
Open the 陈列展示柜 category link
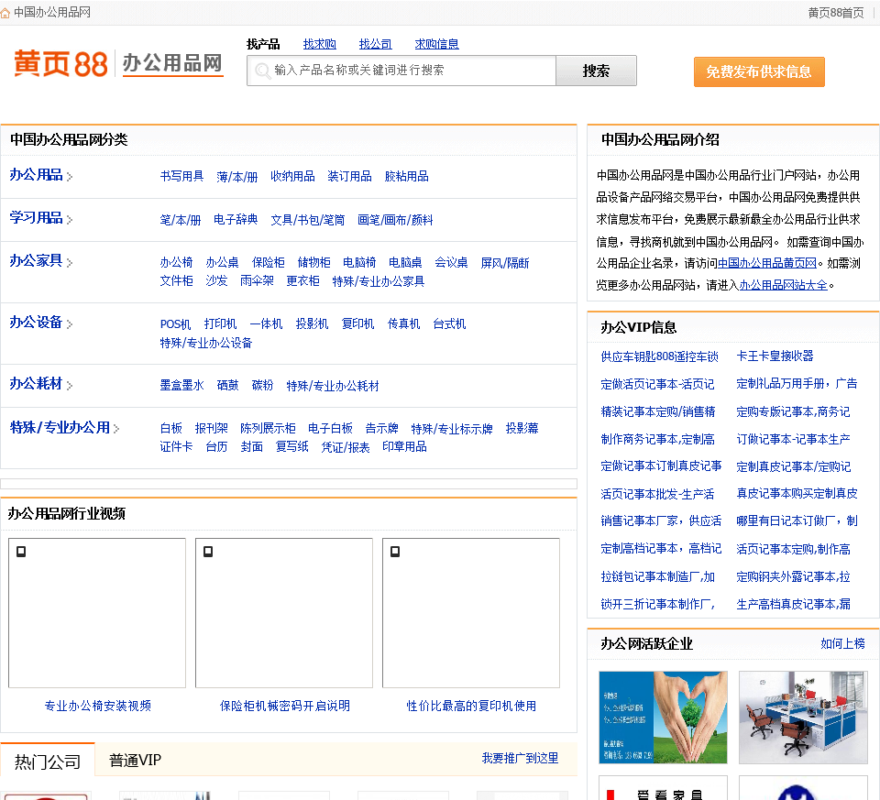click(268, 429)
